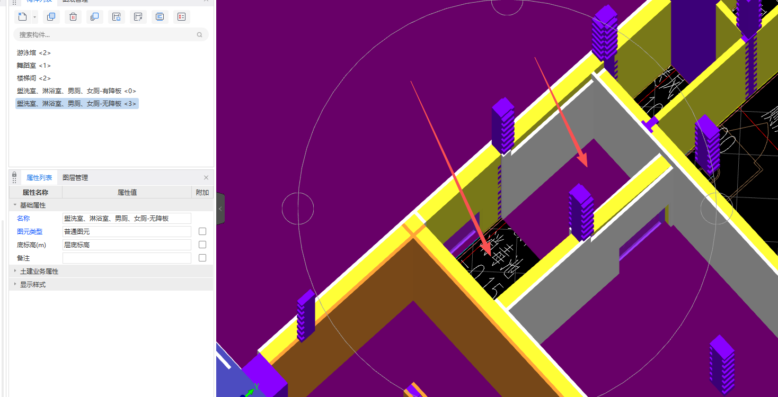The width and height of the screenshot is (778, 397).
Task: Click the 备注 property label
Action: (23, 258)
